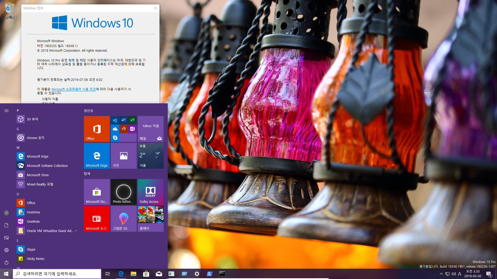
Task: Select the Recycle Bin desktop icon
Action: [x=10, y=11]
